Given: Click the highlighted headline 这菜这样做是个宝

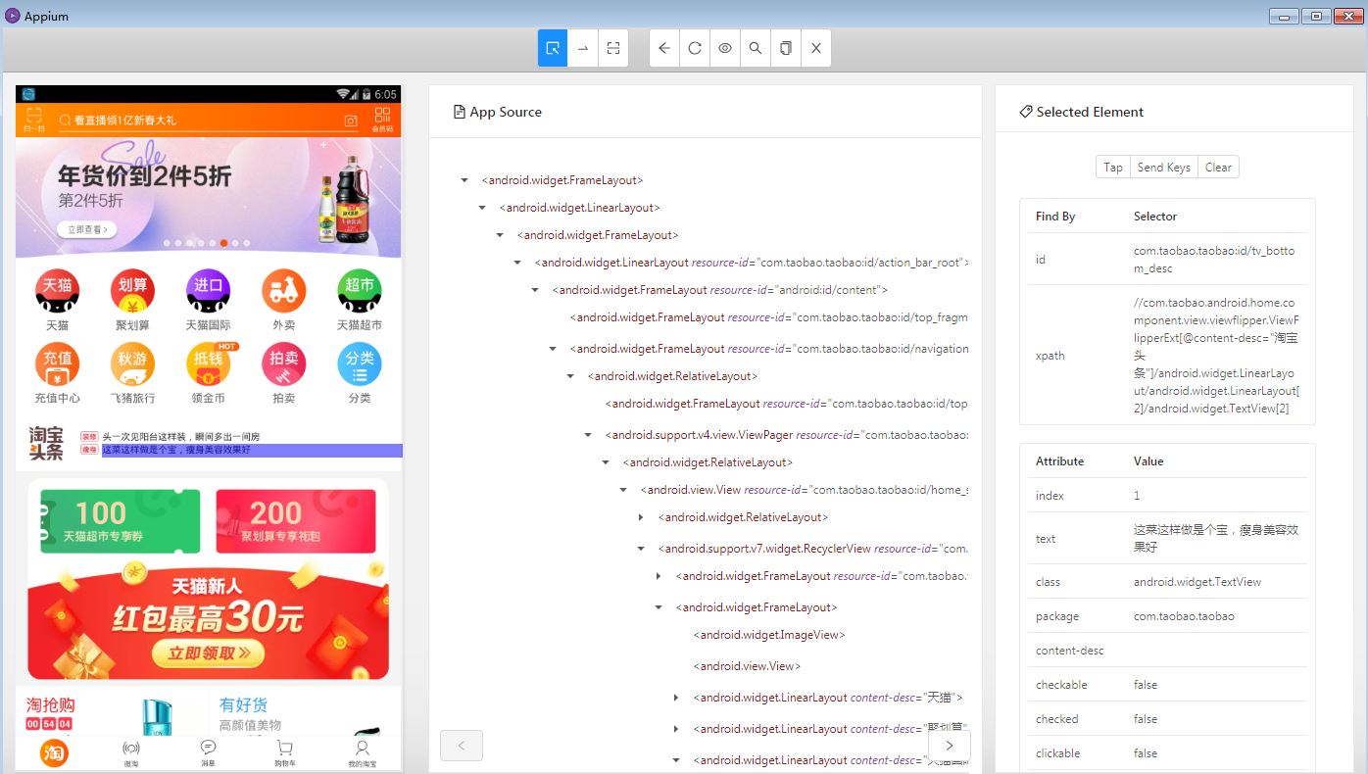Looking at the screenshot, I should tap(252, 450).
